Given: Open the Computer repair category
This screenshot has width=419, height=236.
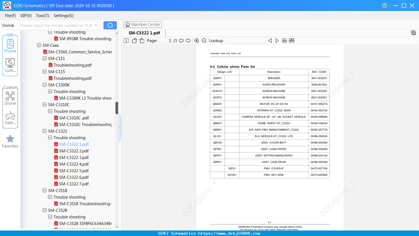Looking at the screenshot, I should coord(10,65).
